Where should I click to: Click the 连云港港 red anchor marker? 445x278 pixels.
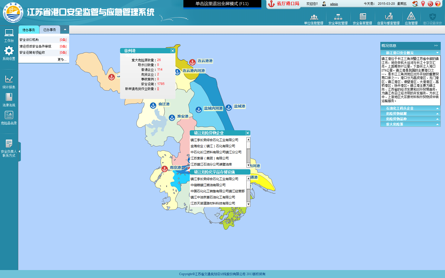pyautogui.click(x=192, y=62)
